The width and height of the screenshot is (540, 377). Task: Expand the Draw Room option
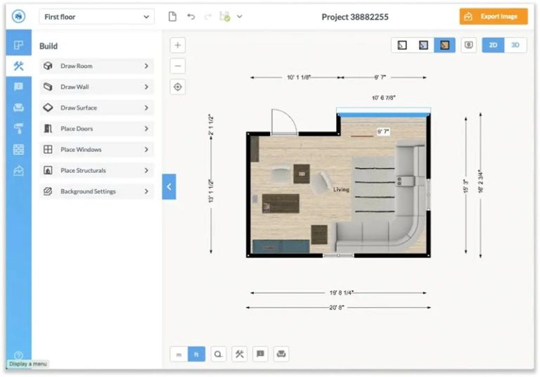pos(96,66)
